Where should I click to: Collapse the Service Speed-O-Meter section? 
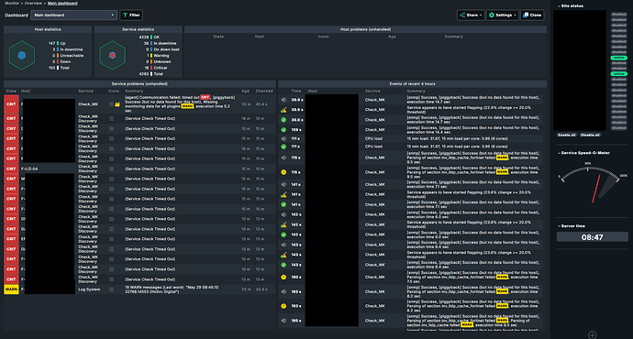(x=583, y=153)
